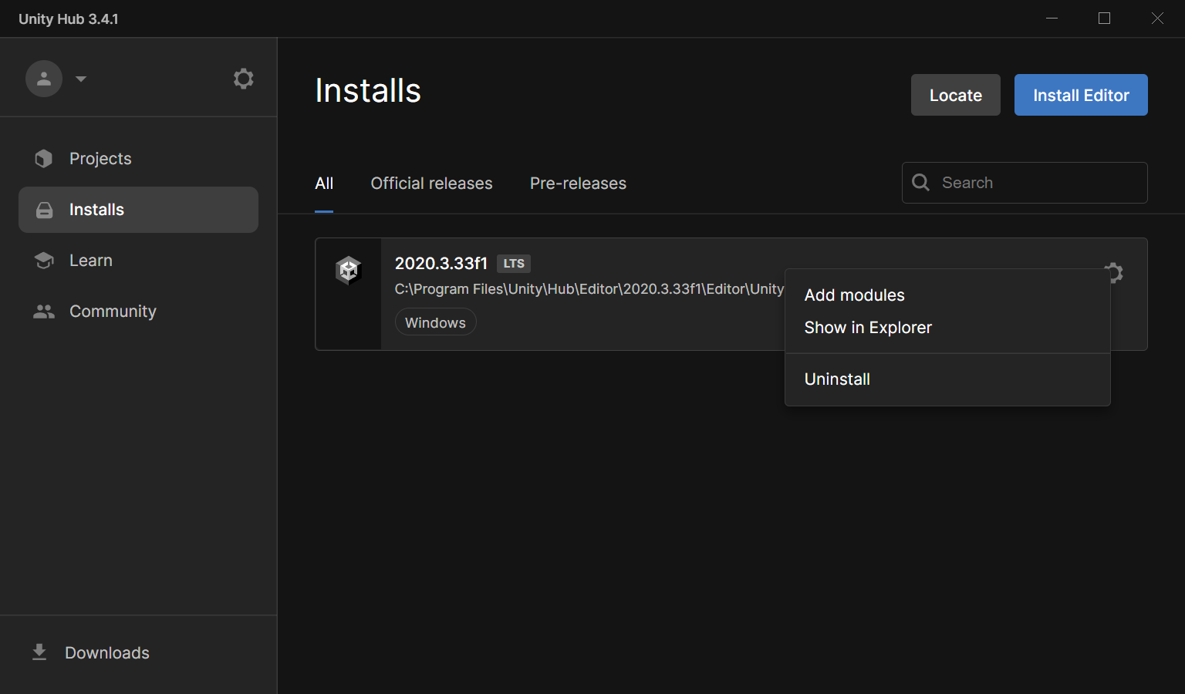Viewport: 1185px width, 694px height.
Task: Click the editor install path text
Action: click(x=589, y=289)
